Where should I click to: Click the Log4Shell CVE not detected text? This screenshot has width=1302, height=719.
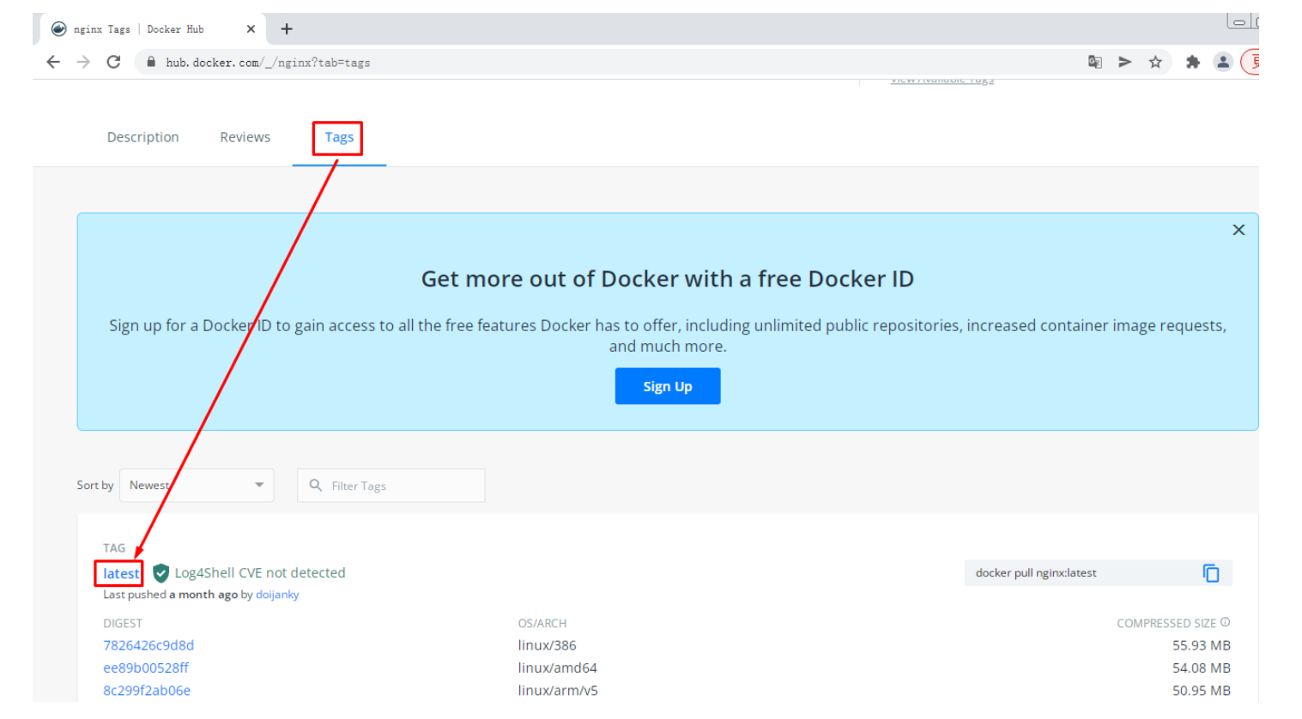pyautogui.click(x=260, y=573)
